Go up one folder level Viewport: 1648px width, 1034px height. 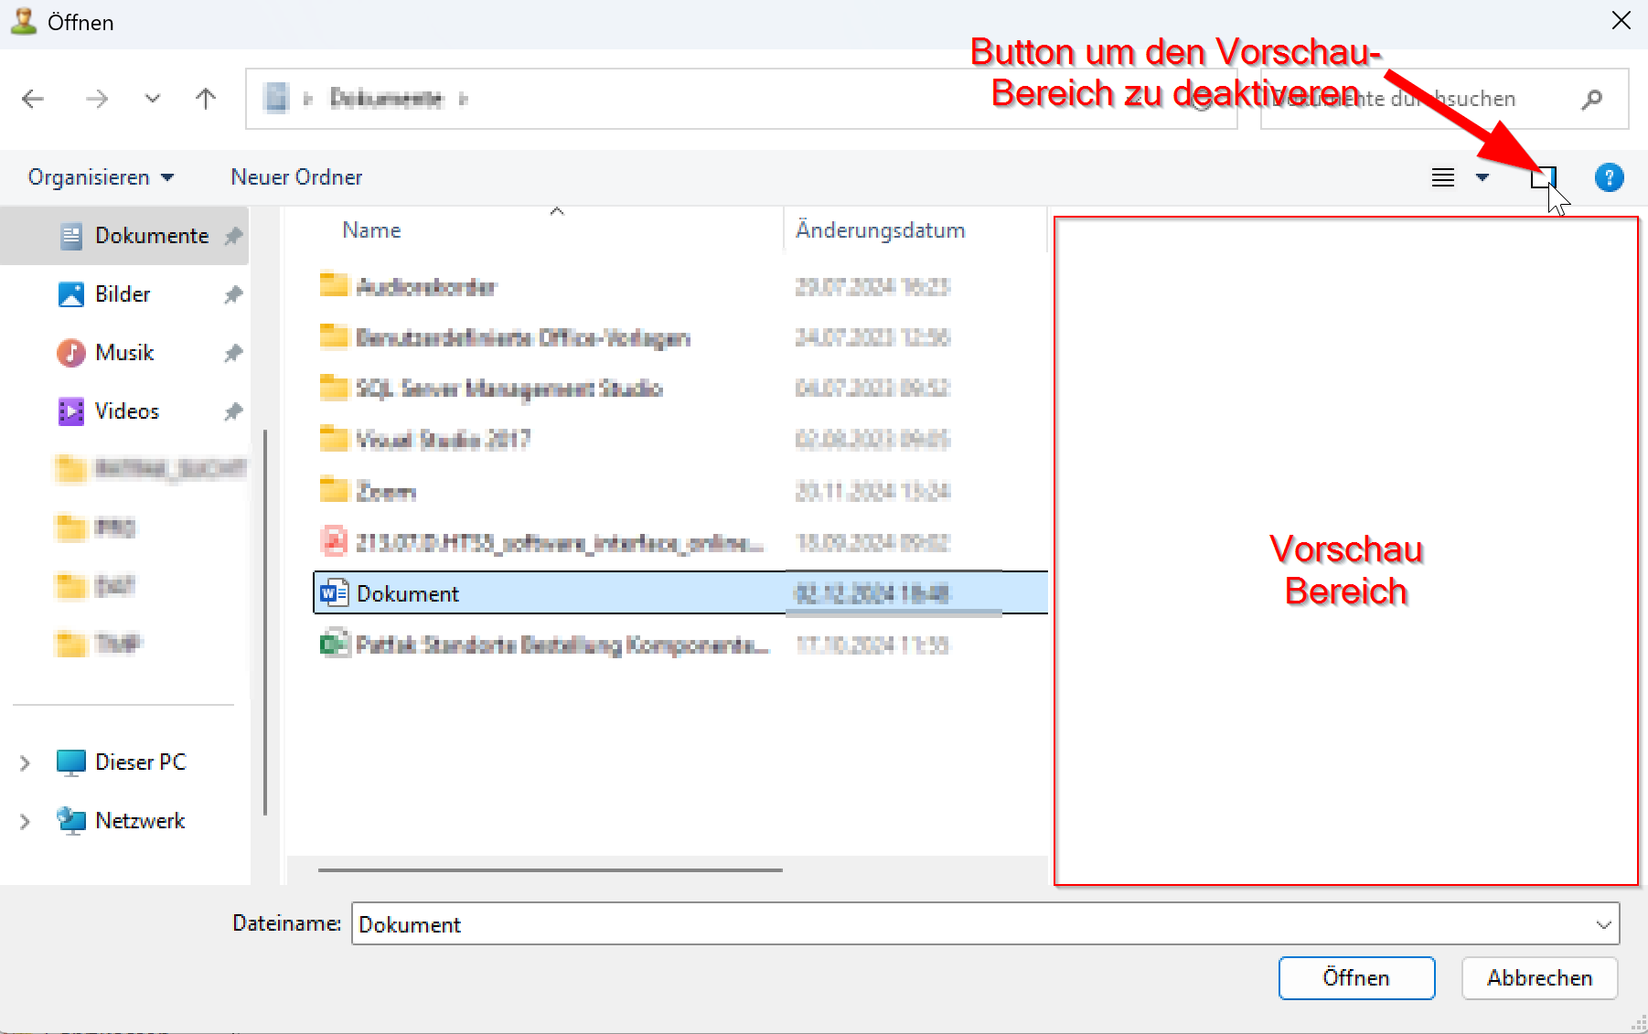coord(206,99)
